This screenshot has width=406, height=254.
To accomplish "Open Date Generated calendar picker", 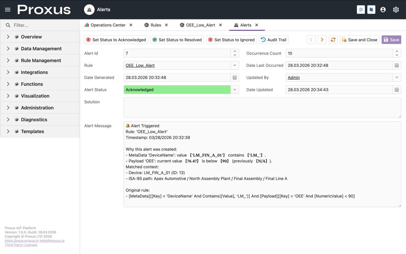I will (235, 77).
